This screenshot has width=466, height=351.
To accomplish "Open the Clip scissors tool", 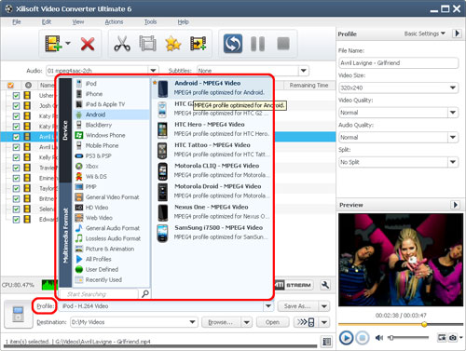I will coord(122,44).
